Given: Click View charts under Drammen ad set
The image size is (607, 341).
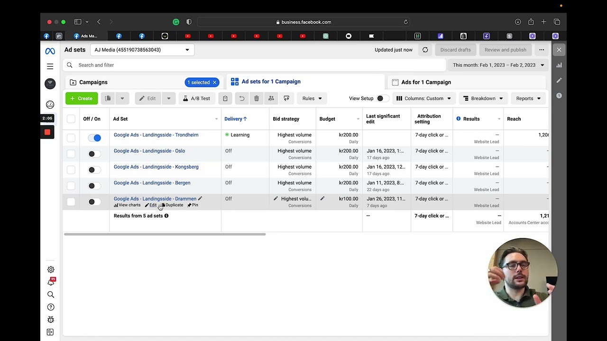Looking at the screenshot, I should [127, 205].
